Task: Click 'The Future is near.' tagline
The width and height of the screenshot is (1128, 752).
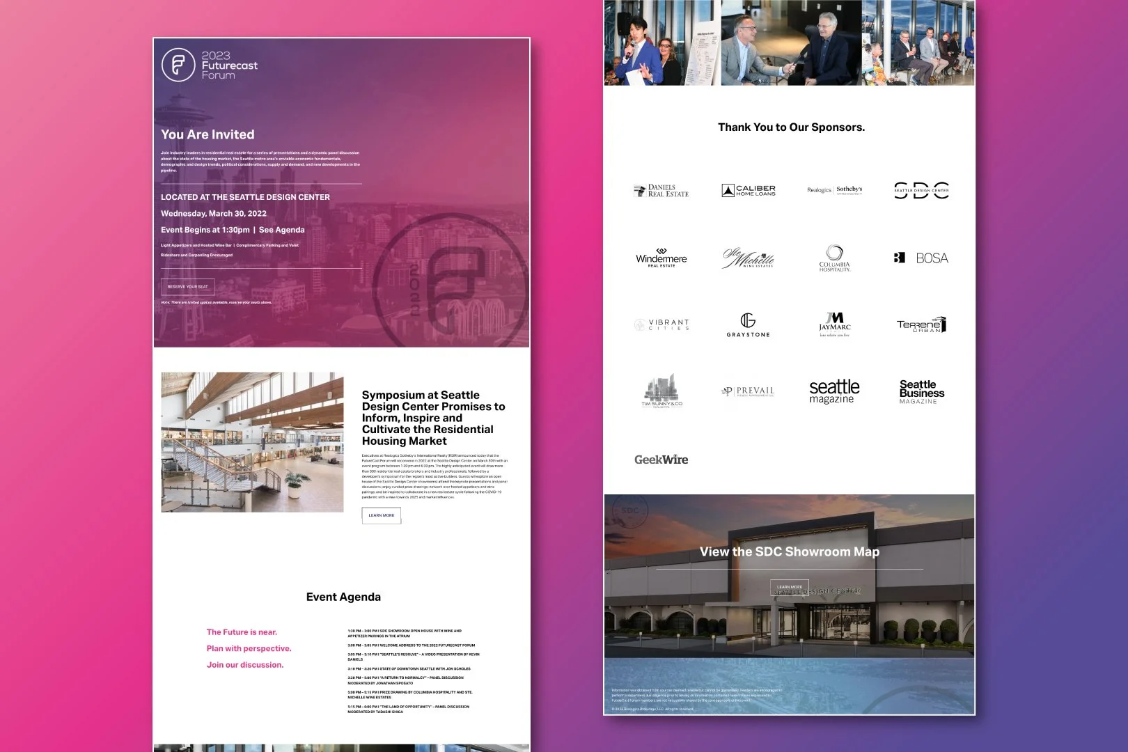Action: (242, 632)
